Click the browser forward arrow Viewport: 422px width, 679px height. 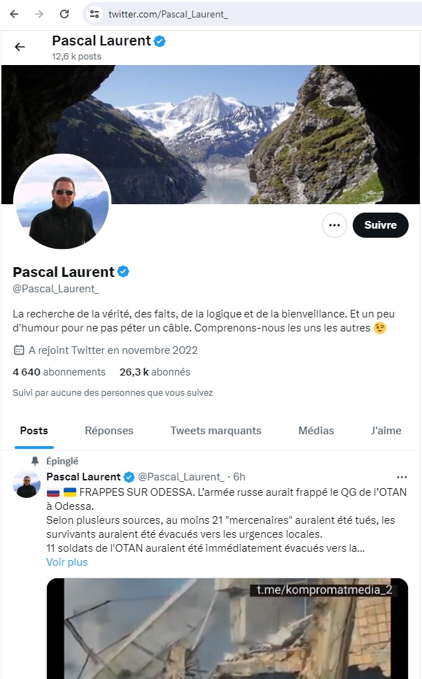39,14
